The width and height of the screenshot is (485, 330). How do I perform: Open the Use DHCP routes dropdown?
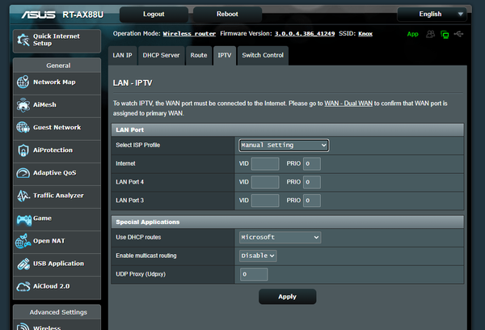(x=280, y=237)
